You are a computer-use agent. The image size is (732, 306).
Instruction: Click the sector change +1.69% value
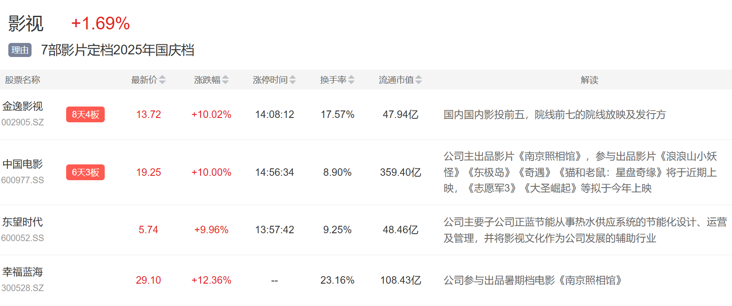[100, 24]
